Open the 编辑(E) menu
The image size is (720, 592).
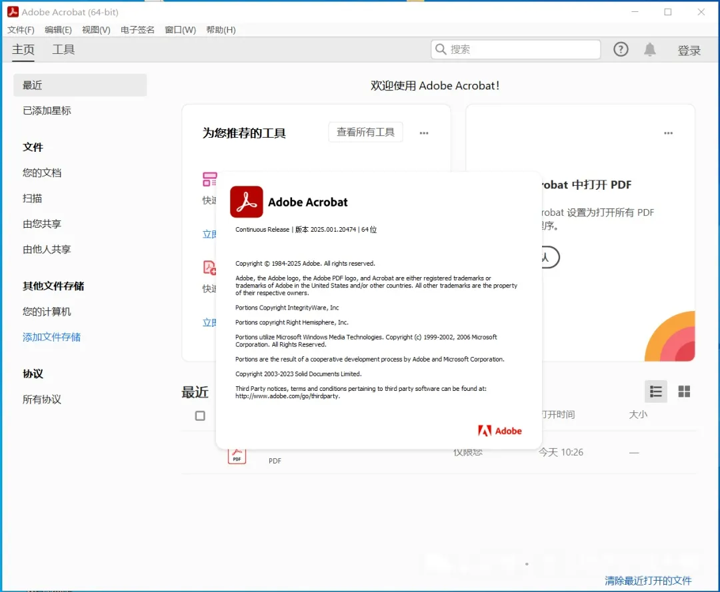pos(58,30)
